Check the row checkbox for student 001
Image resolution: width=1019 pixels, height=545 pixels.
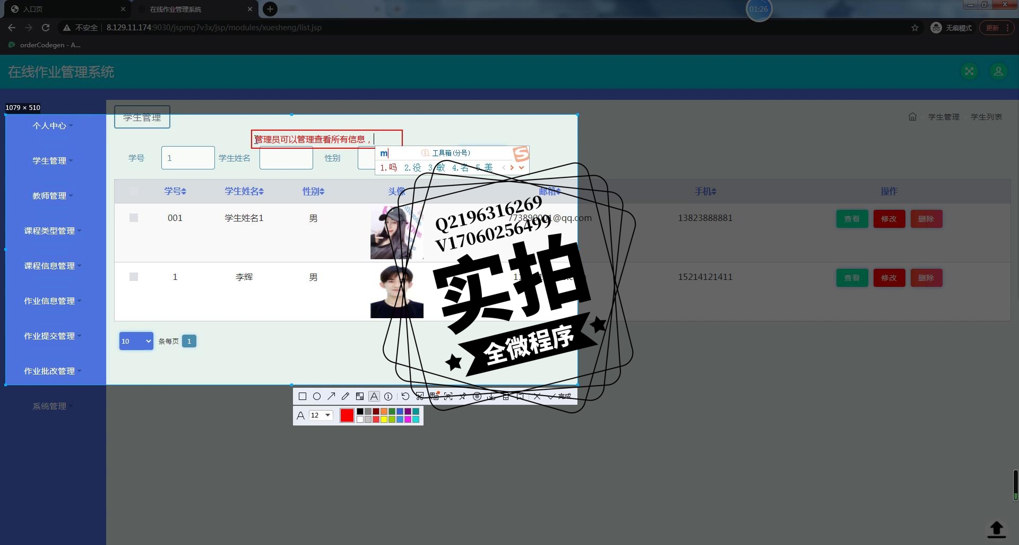pos(134,218)
